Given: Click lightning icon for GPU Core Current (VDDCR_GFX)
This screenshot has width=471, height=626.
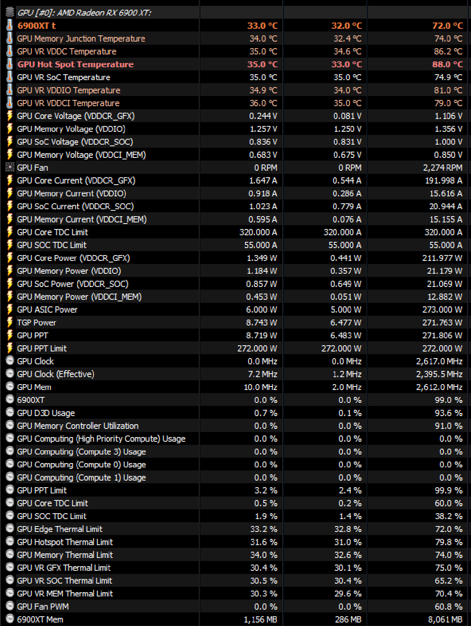Looking at the screenshot, I should click(10, 180).
